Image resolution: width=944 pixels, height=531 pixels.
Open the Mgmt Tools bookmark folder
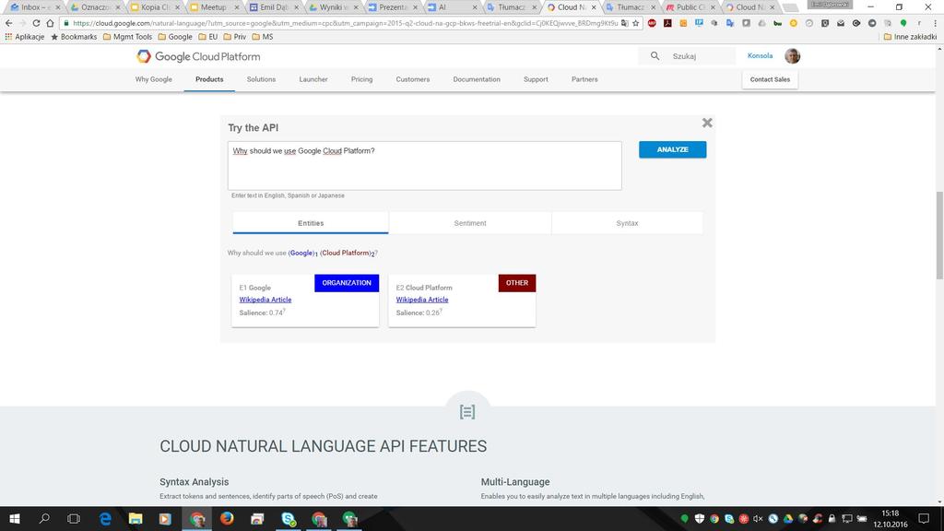pyautogui.click(x=127, y=37)
